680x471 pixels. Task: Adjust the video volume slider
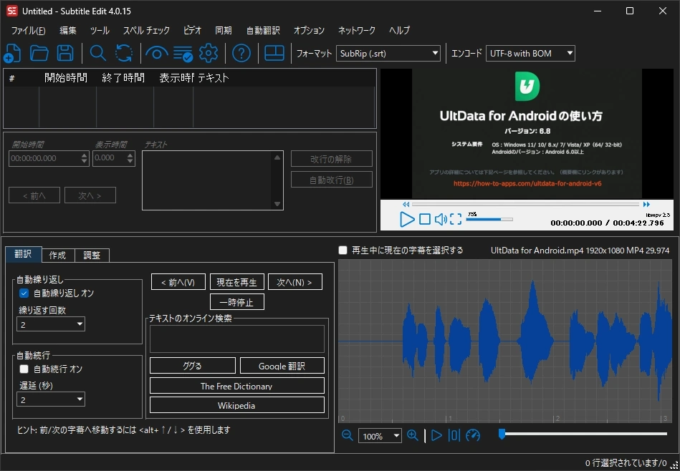[489, 219]
